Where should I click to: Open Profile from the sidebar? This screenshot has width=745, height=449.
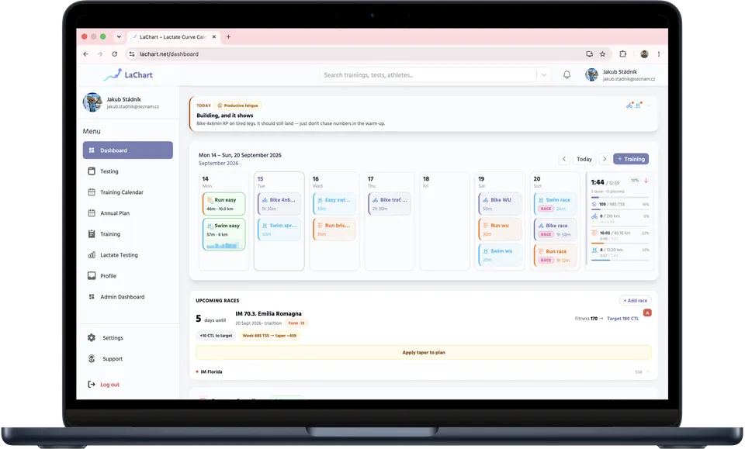point(128,276)
